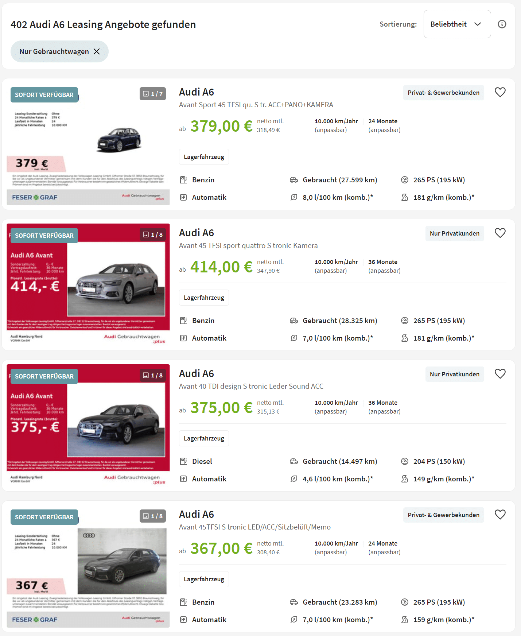521x636 pixels.
Task: Open Avant 45 TFSI sport quattro listing
Action: coord(248,245)
